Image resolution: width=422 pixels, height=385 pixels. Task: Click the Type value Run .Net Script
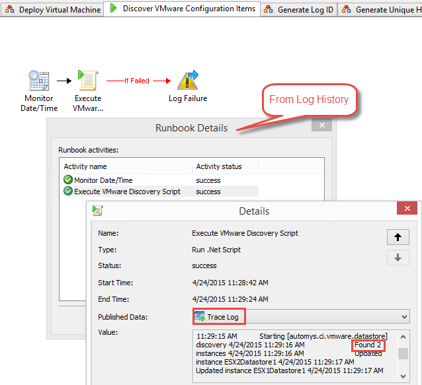[216, 250]
